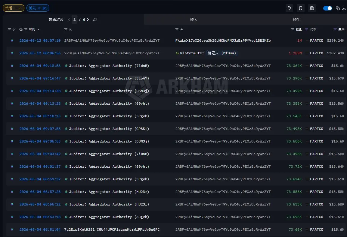Click the 73.695K amount value
Image resolution: width=347 pixels, height=237 pixels.
294,217
